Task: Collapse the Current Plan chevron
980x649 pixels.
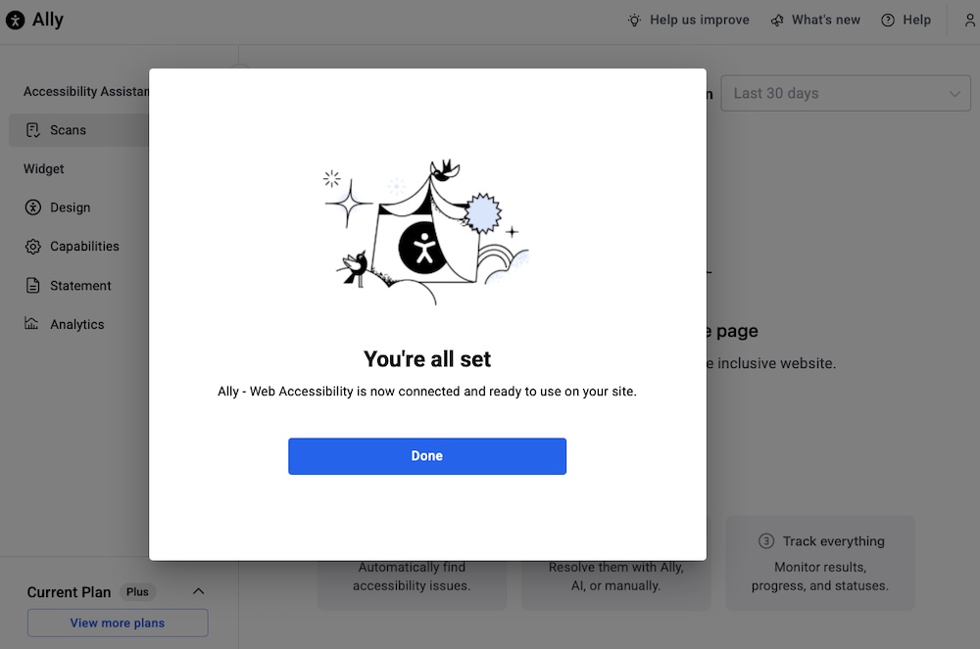Action: (x=198, y=591)
